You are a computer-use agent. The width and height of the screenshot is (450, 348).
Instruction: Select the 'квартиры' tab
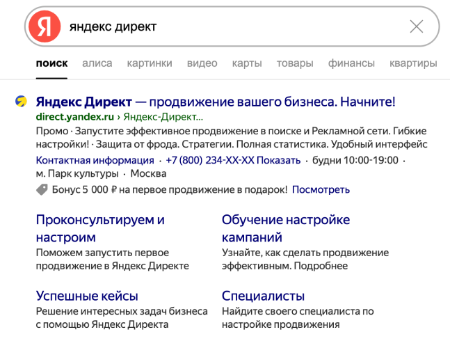point(413,63)
